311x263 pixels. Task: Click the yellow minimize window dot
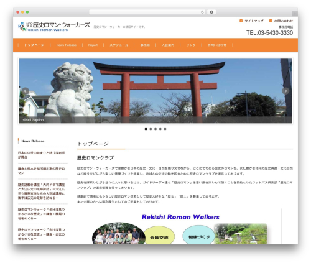pyautogui.click(x=22, y=12)
